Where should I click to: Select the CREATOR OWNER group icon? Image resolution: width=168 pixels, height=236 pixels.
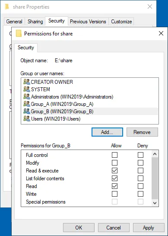tap(27, 82)
